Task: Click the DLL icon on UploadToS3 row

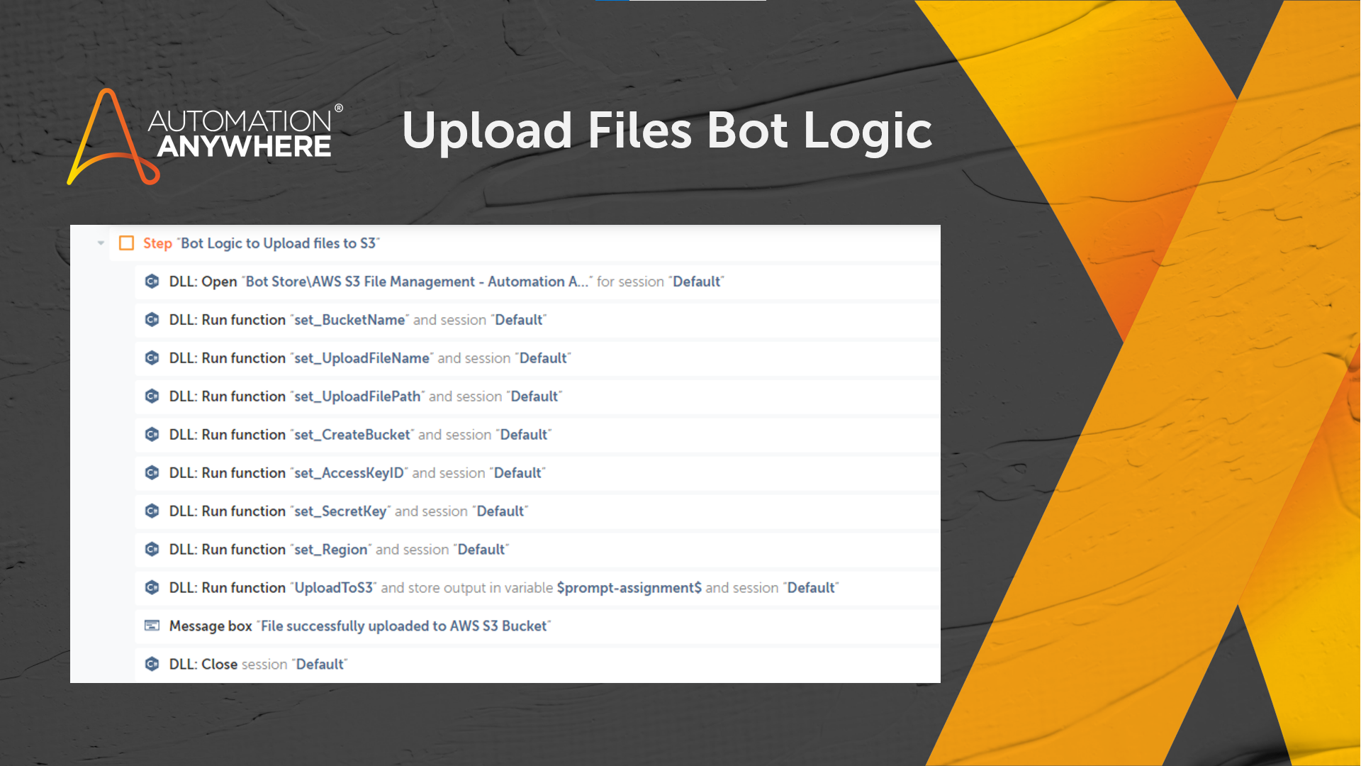Action: [x=152, y=588]
